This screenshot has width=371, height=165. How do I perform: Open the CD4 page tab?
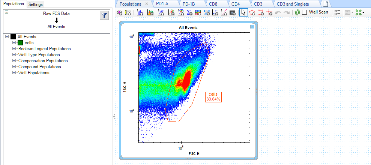point(236,4)
